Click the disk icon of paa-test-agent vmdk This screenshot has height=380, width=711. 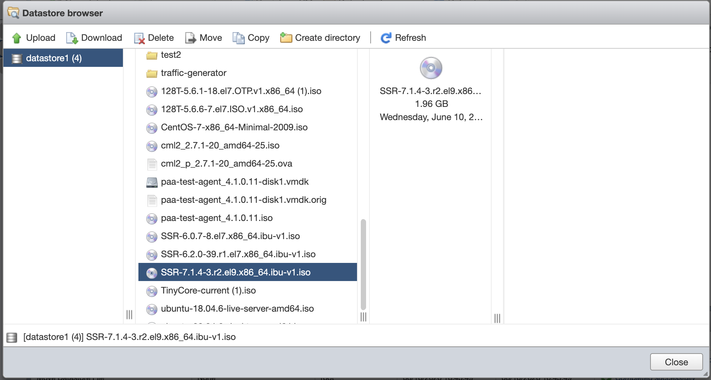tap(152, 182)
